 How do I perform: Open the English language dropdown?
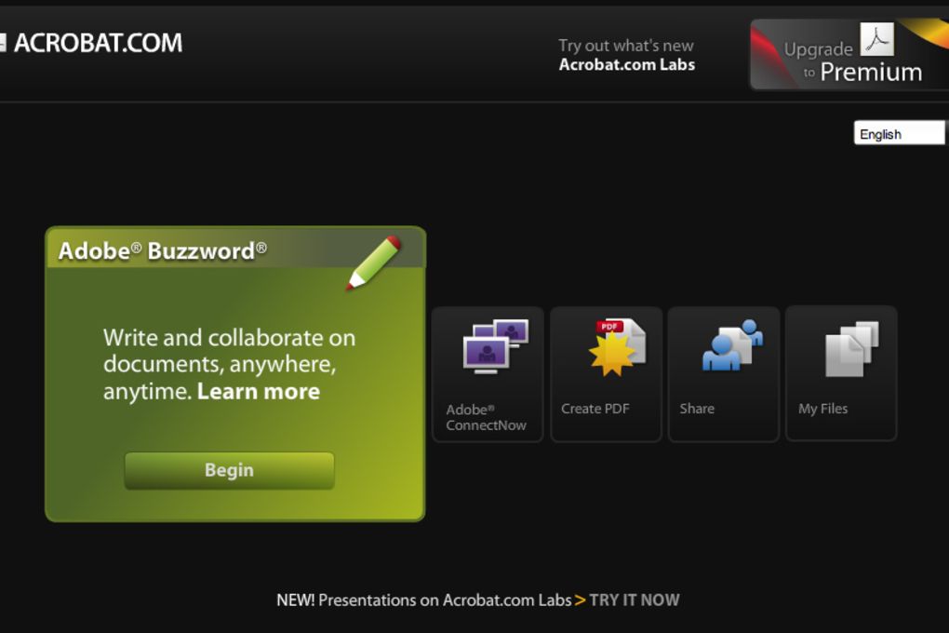click(x=900, y=133)
